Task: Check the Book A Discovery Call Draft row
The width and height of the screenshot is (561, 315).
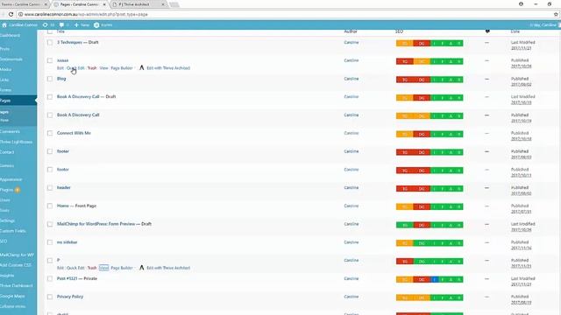Action: pos(50,97)
